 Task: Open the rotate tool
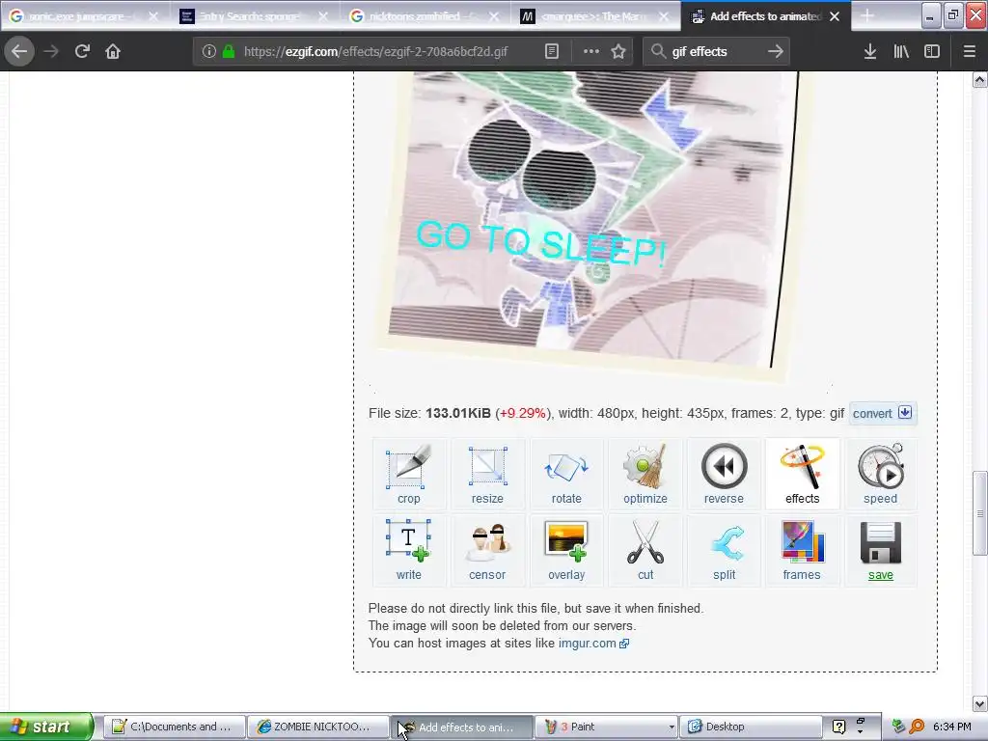(x=565, y=475)
